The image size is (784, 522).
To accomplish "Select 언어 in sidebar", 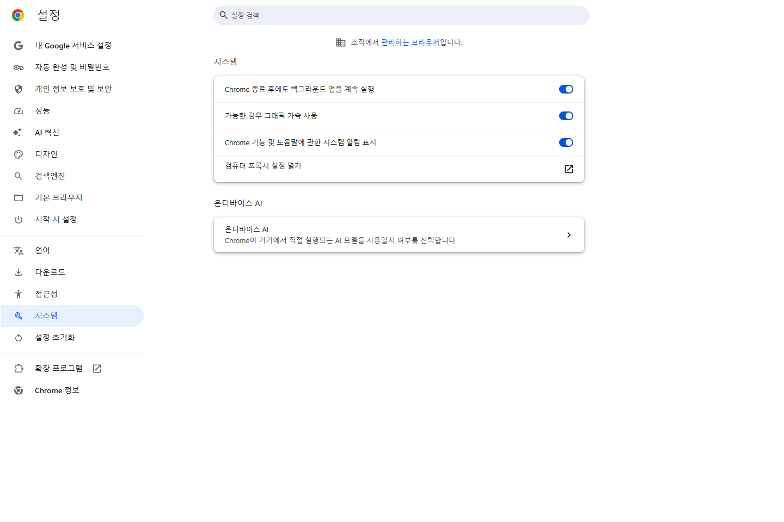I will pos(72,251).
